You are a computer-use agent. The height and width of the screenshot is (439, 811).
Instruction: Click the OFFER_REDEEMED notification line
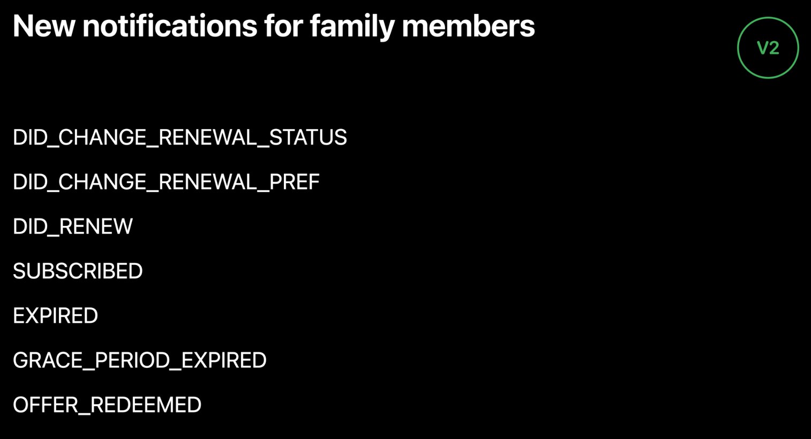click(107, 405)
